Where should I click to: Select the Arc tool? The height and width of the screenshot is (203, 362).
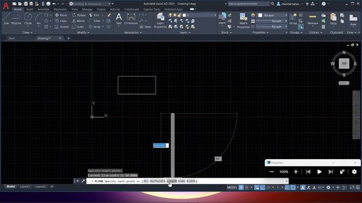click(x=38, y=19)
